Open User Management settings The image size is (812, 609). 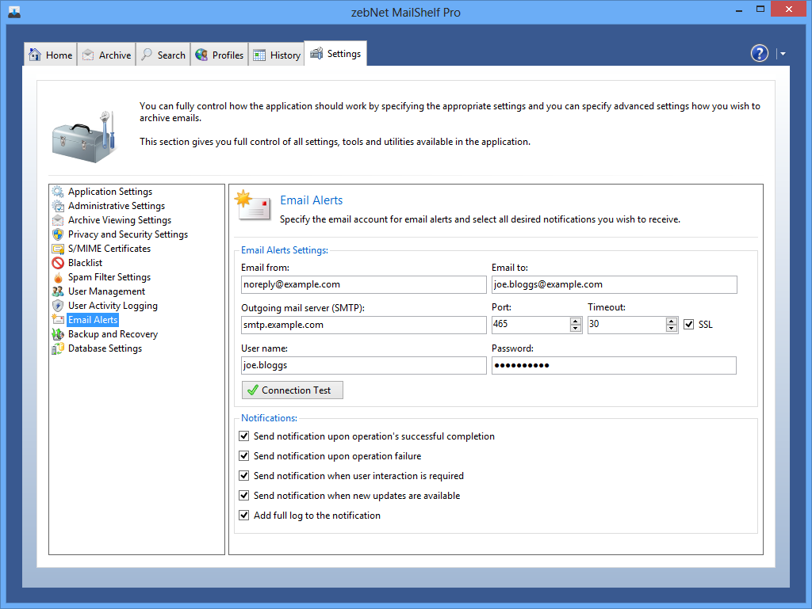point(107,291)
